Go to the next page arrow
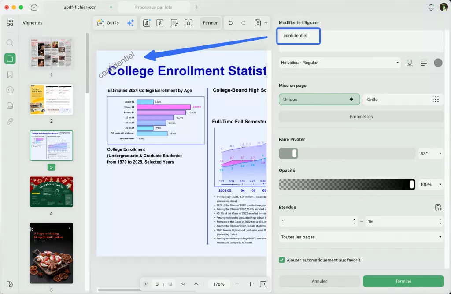 coord(183,284)
